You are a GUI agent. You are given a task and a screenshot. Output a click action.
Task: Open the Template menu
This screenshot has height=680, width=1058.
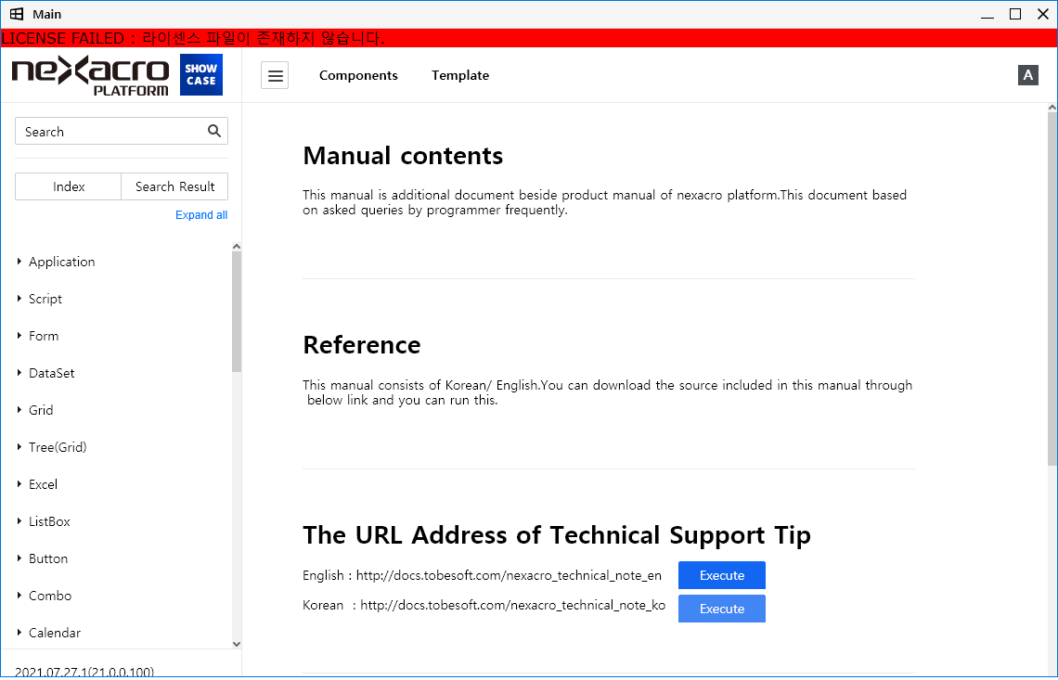pyautogui.click(x=460, y=76)
